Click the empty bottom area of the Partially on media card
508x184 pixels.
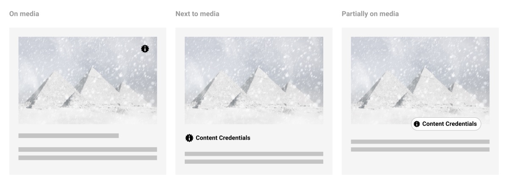420,165
